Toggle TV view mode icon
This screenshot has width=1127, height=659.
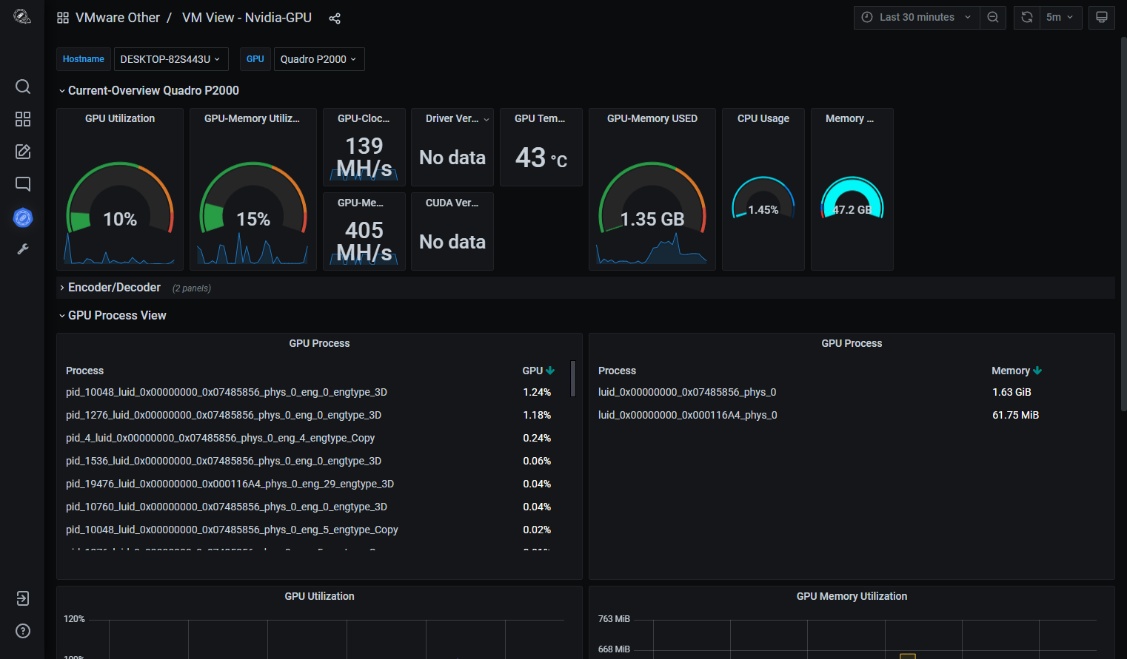tap(1102, 18)
